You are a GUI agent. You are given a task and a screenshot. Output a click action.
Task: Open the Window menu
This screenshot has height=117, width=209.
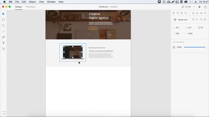pyautogui.click(x=51, y=2)
